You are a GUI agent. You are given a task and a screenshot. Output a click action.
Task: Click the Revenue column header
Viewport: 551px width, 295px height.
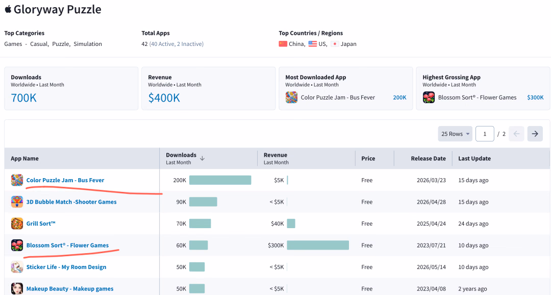point(275,155)
